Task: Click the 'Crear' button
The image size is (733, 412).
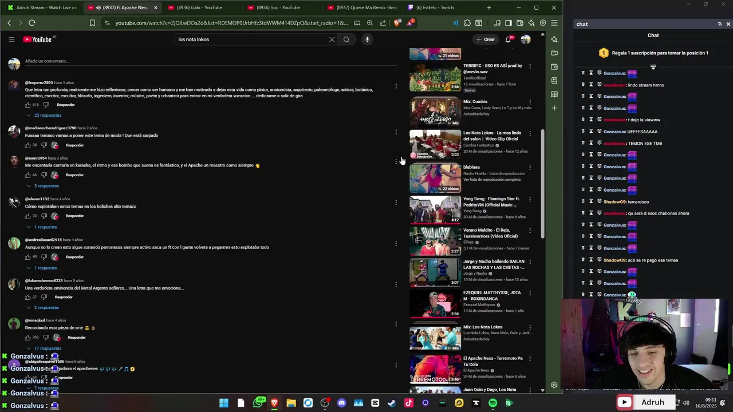Action: (x=485, y=39)
